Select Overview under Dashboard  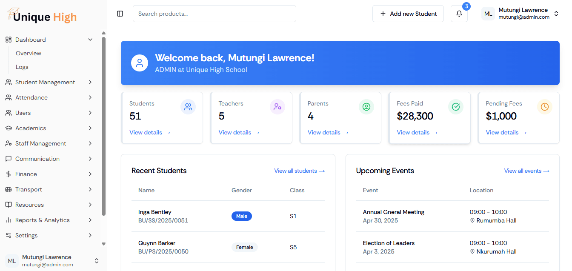click(28, 53)
